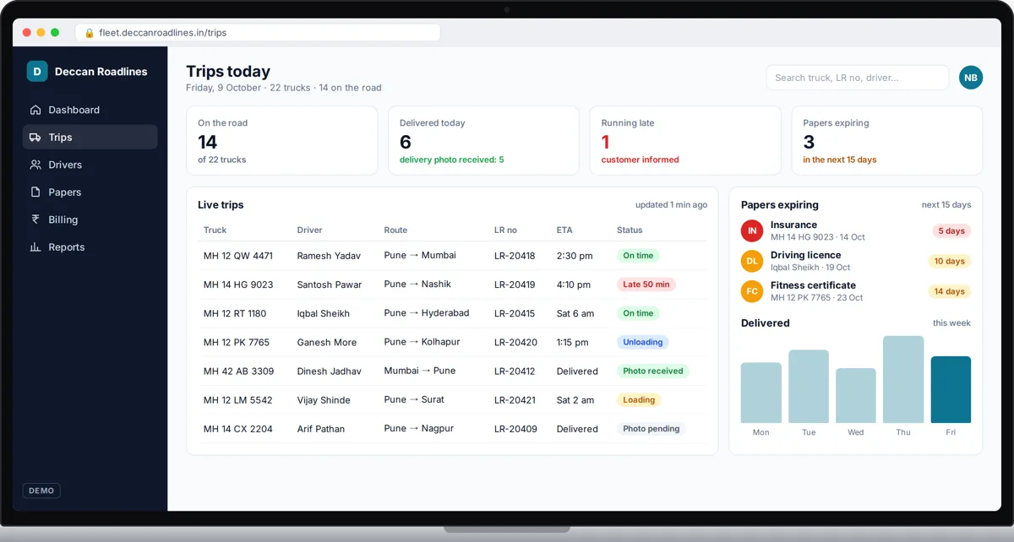Viewport: 1014px width, 542px height.
Task: Click the Photo received status badge
Action: click(x=653, y=371)
